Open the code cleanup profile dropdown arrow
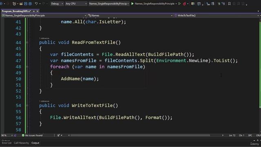 (62, 135)
